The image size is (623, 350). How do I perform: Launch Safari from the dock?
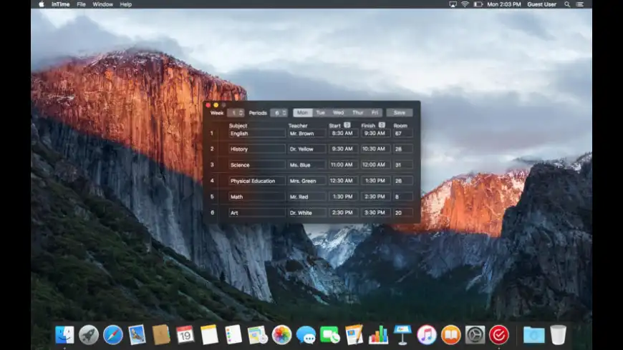coord(112,334)
